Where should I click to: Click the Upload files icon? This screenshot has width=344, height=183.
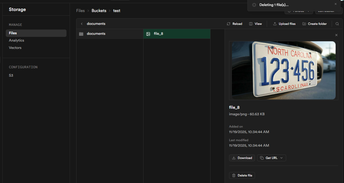click(x=275, y=24)
